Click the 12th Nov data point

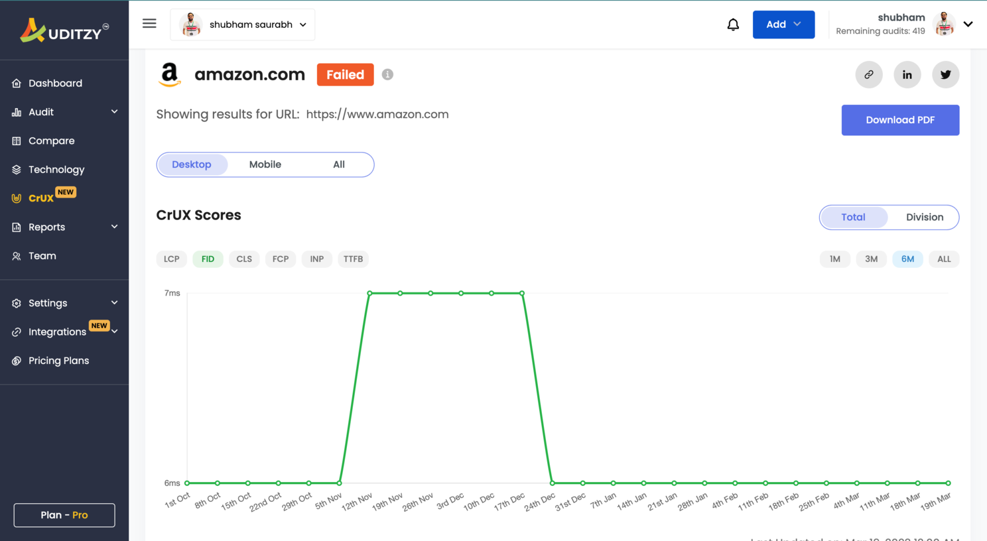(369, 293)
